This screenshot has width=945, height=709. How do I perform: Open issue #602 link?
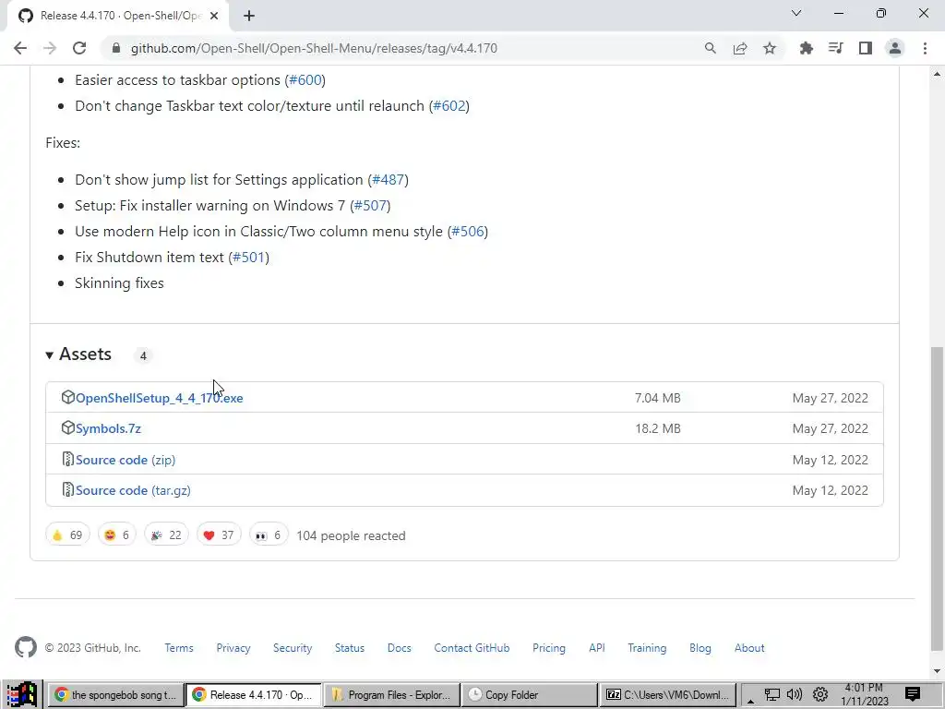click(449, 106)
